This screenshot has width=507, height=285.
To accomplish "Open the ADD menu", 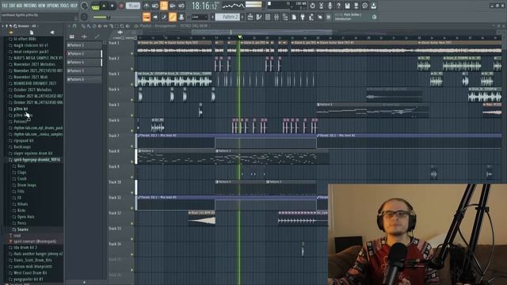I will [19, 6].
